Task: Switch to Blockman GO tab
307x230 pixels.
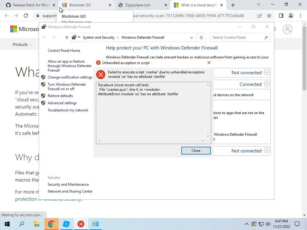Action: [86, 5]
